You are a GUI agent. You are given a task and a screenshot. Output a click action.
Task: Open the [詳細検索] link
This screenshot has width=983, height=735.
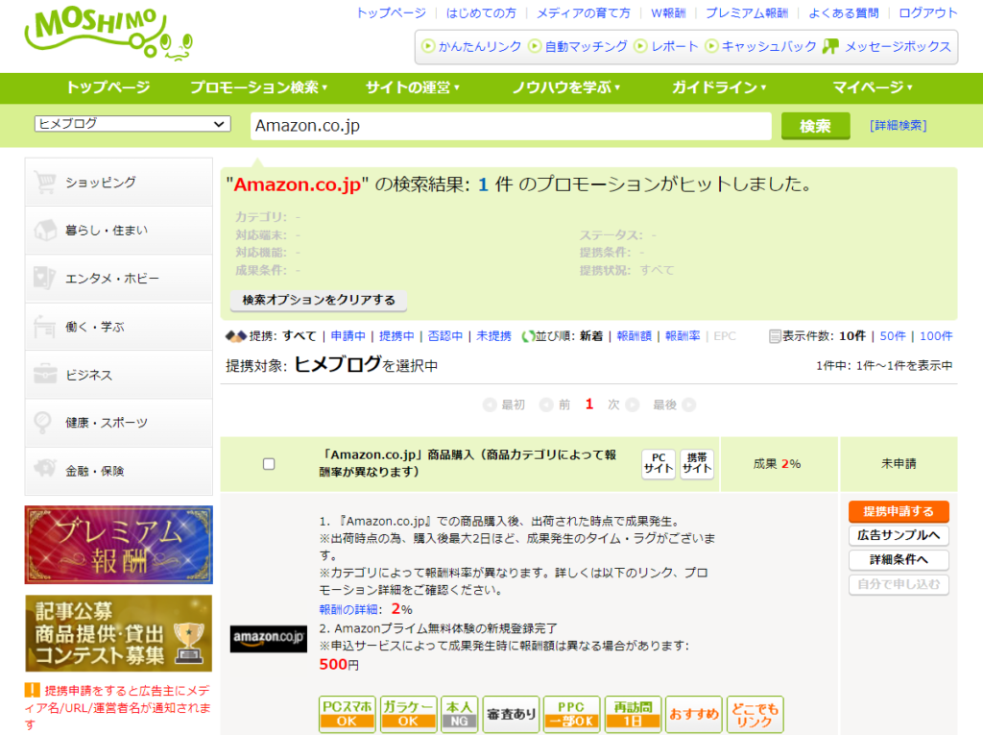pos(898,126)
